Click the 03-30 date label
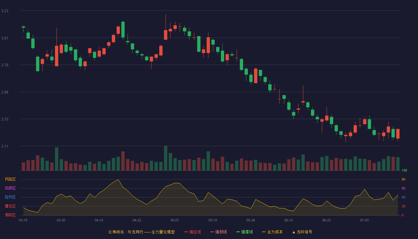This screenshot has height=239, width=418. tap(61, 220)
